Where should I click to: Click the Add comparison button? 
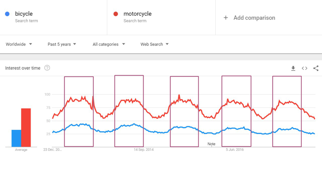tap(254, 18)
